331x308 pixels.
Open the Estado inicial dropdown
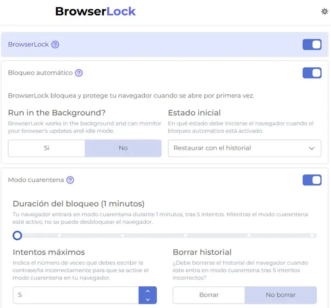[x=244, y=148]
